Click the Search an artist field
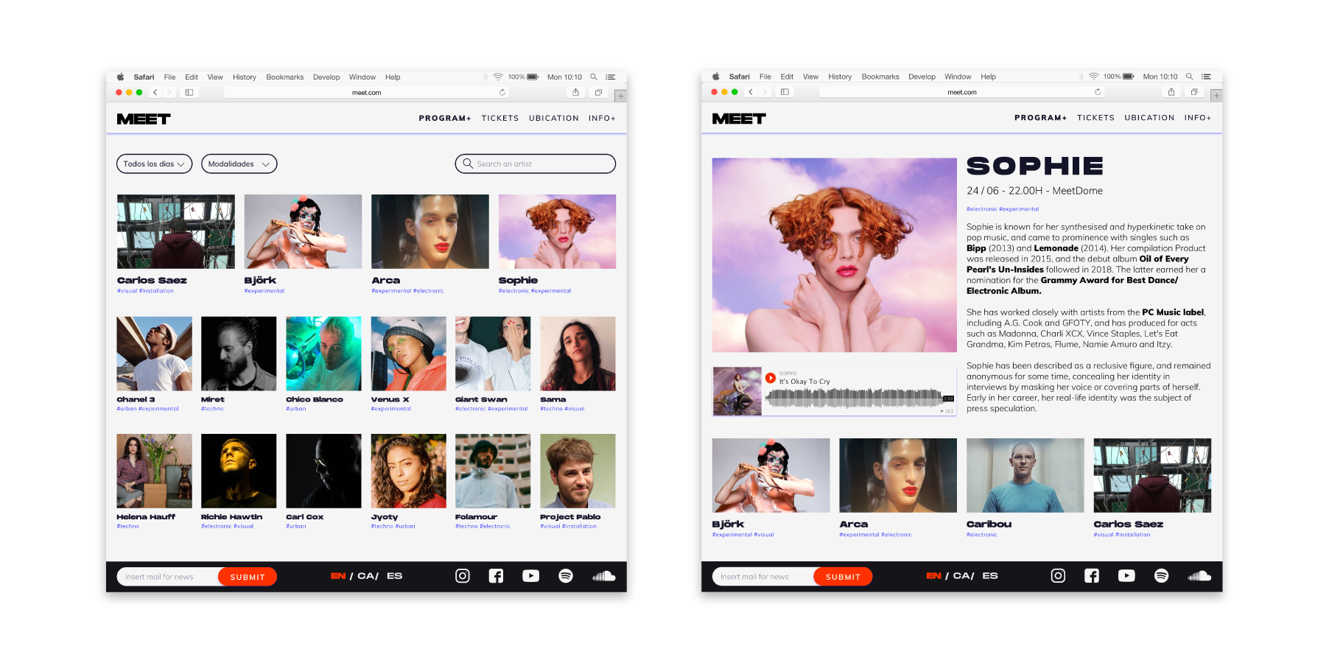The image size is (1329, 663). (536, 164)
